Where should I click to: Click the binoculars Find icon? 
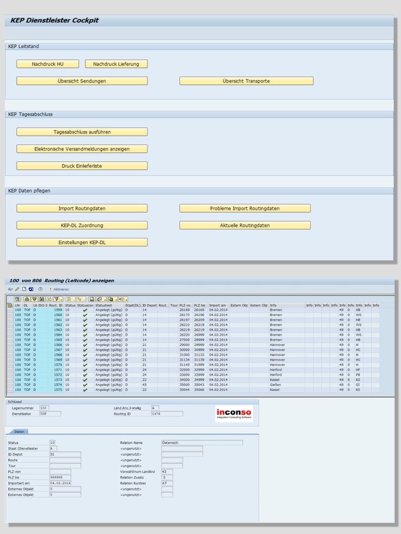click(x=41, y=299)
